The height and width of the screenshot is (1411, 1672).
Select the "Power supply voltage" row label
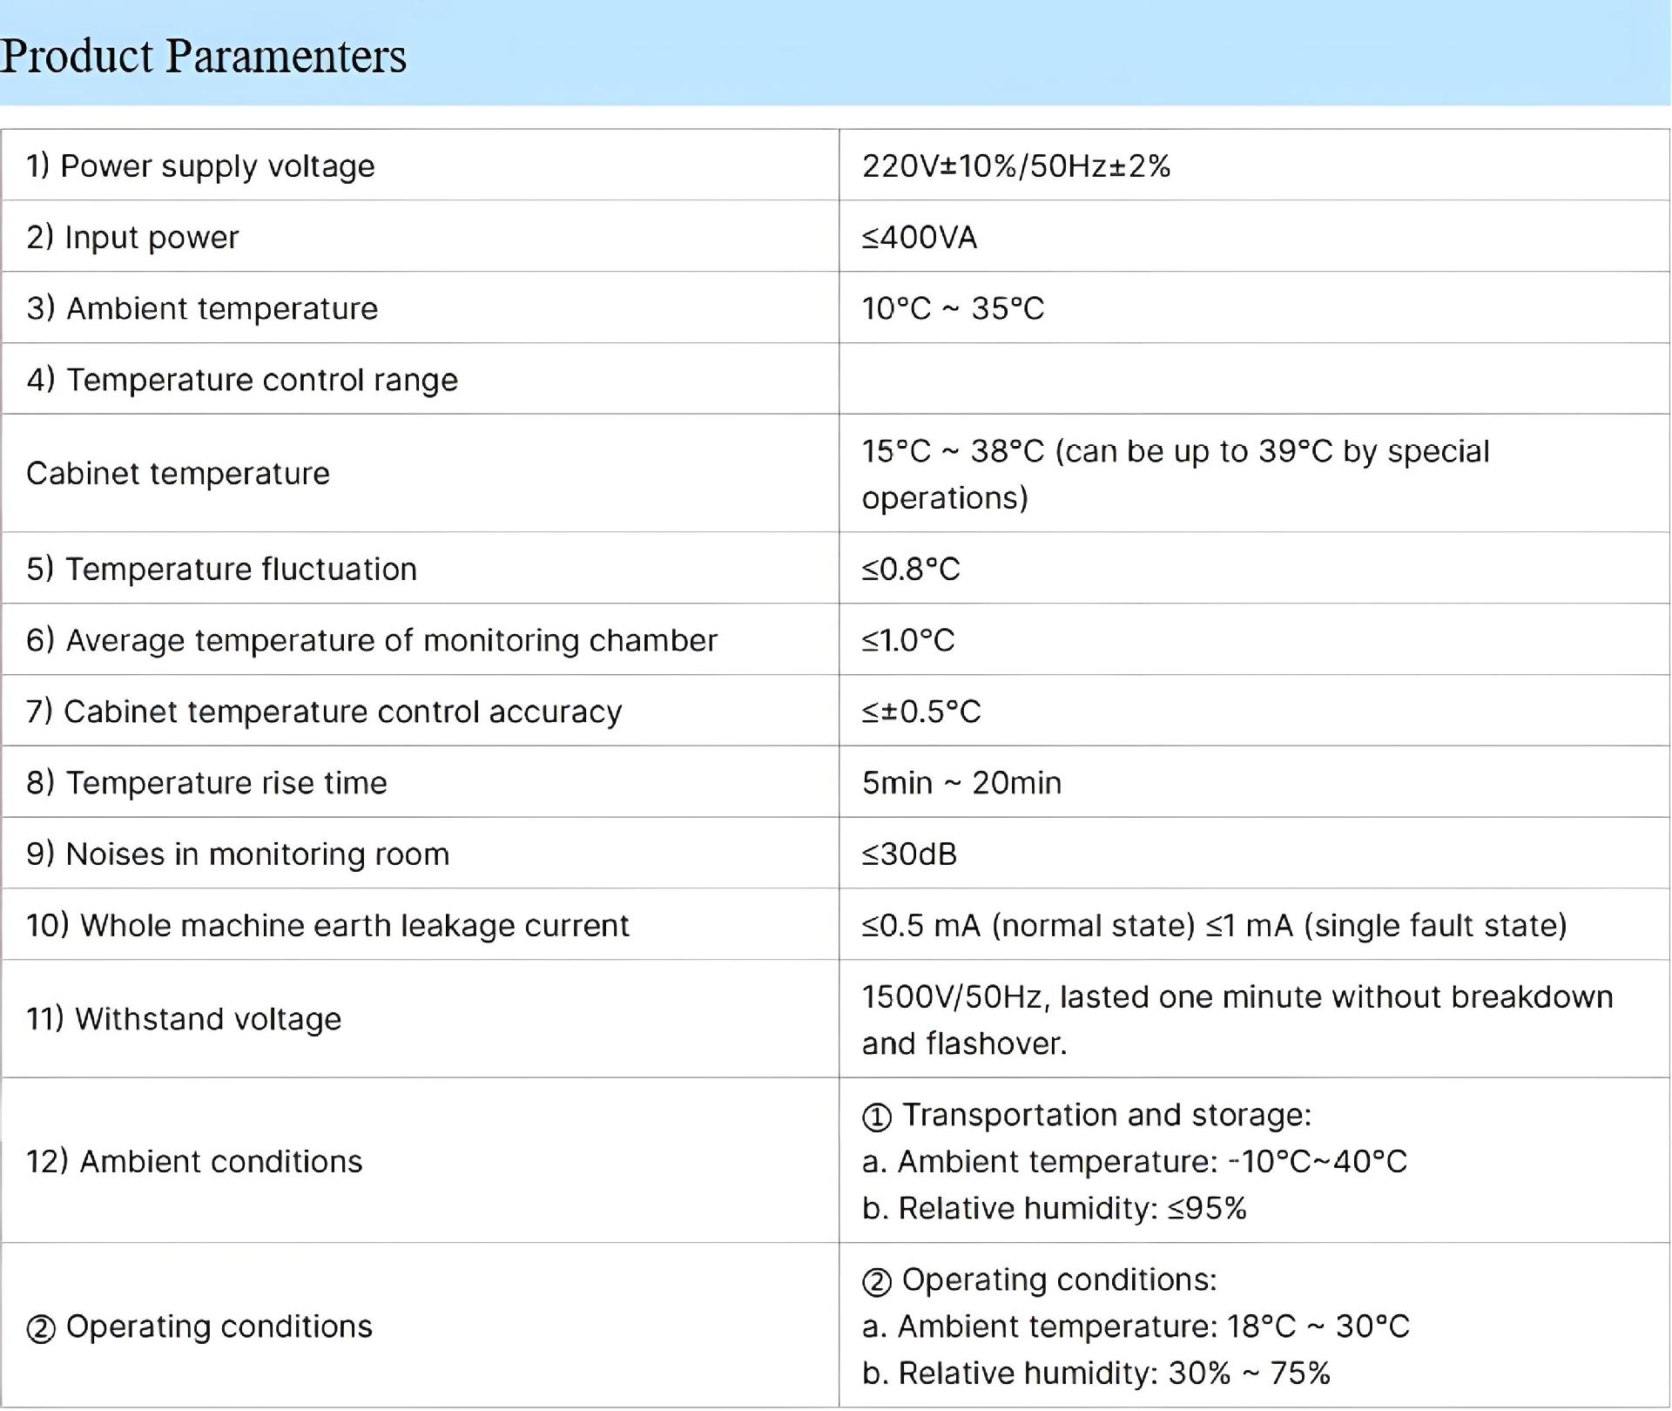pyautogui.click(x=200, y=165)
